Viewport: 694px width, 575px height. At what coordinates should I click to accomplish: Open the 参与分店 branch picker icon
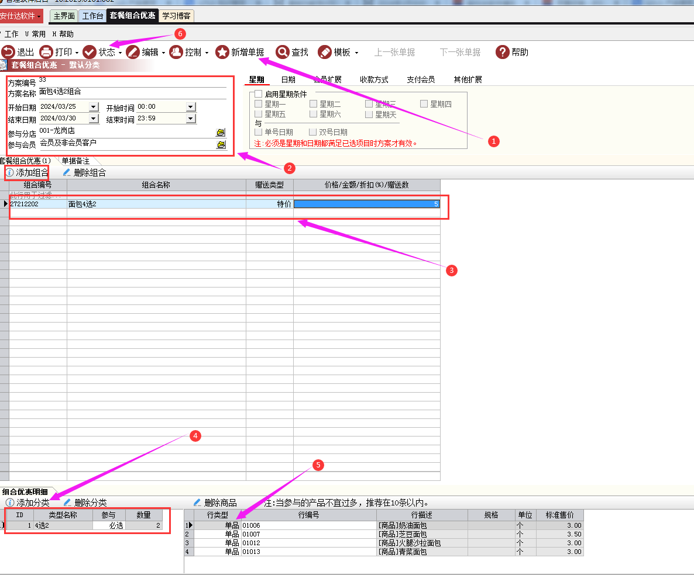tap(221, 133)
